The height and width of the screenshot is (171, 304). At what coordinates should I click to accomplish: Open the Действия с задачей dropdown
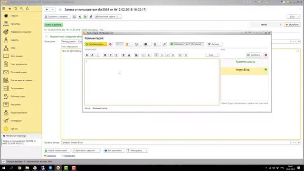[x=86, y=151]
